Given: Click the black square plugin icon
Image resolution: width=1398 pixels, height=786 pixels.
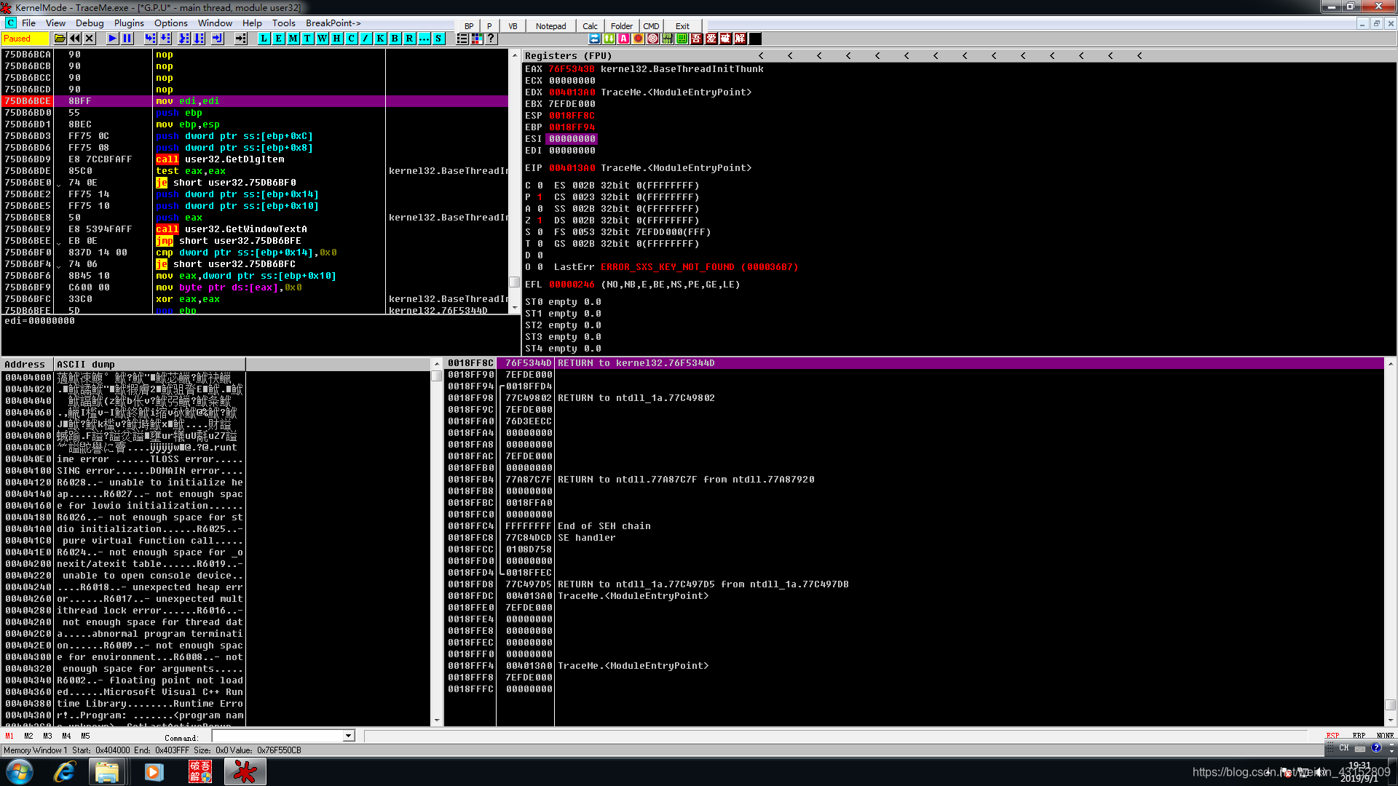Looking at the screenshot, I should (755, 39).
